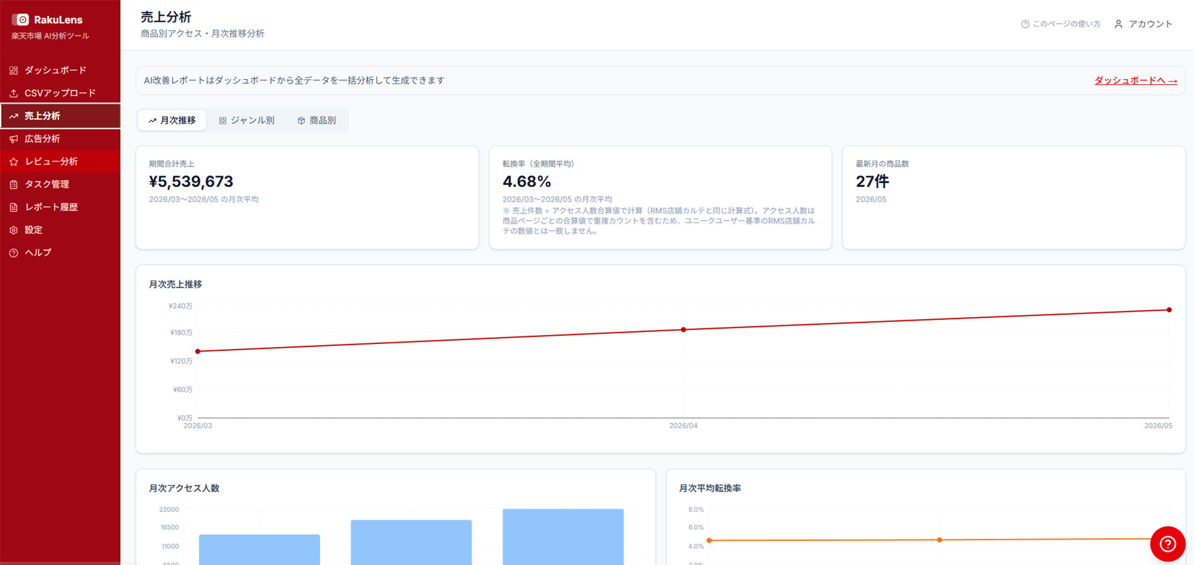Switch to the 商品別 tab
The image size is (1194, 565).
tap(317, 121)
